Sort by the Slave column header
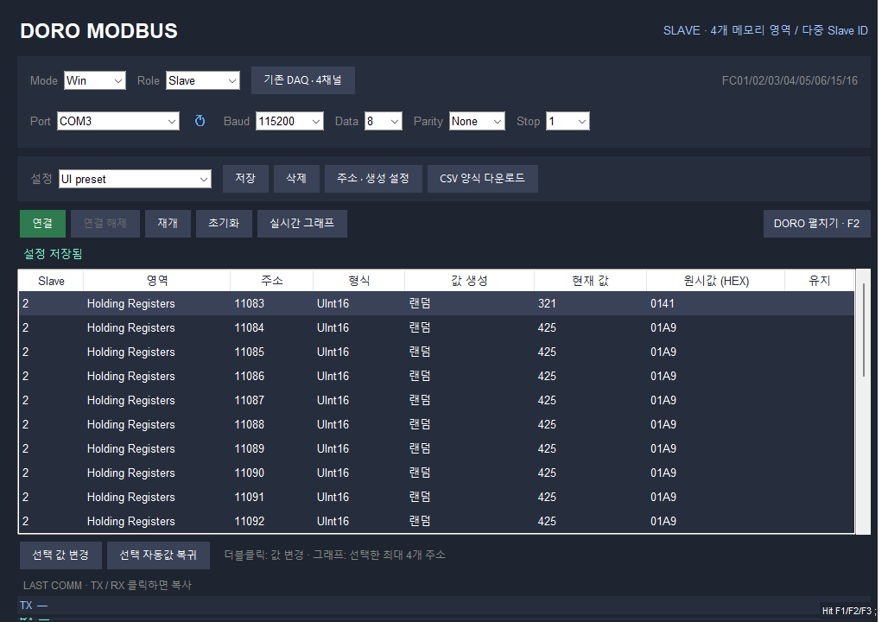This screenshot has width=888, height=622. pyautogui.click(x=51, y=281)
